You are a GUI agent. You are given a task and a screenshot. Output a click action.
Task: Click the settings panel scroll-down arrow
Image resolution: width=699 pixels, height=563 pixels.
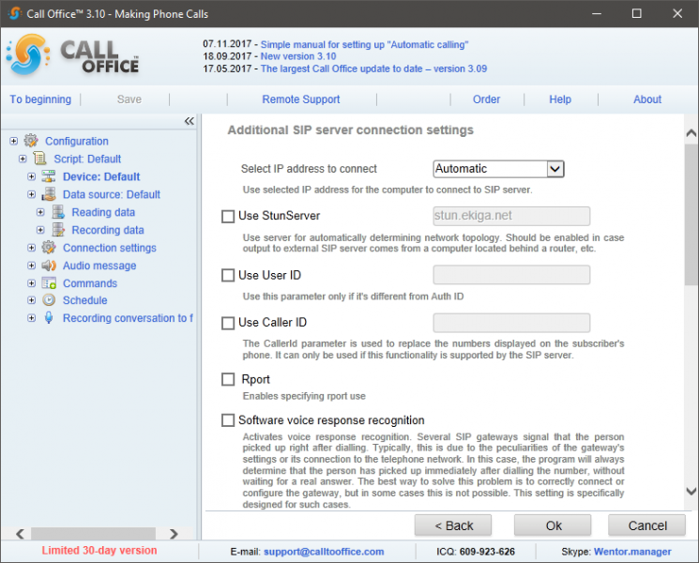click(x=691, y=492)
